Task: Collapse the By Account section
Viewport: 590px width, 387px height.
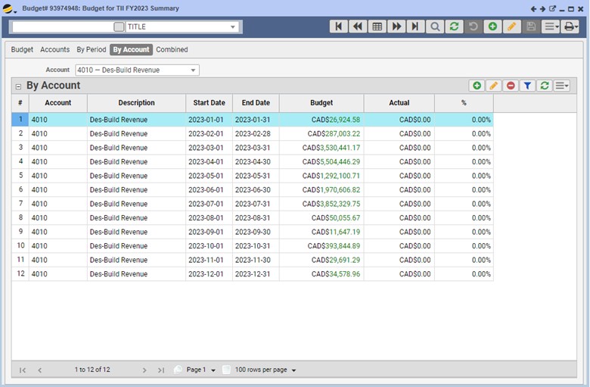Action: click(x=19, y=86)
